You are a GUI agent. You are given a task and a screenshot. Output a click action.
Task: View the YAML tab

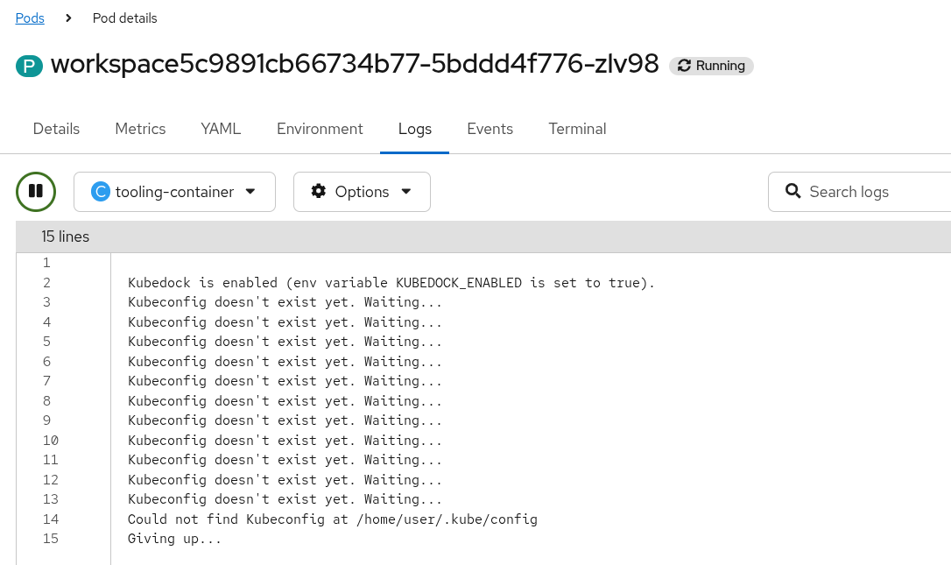(x=221, y=129)
